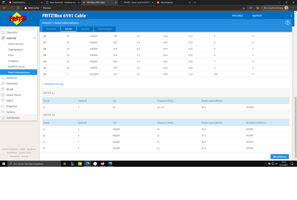Open Microsoft Edge from the taskbar
The image size is (297, 200).
click(87, 164)
